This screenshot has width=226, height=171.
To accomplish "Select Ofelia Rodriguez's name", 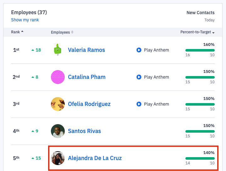I will [89, 104].
